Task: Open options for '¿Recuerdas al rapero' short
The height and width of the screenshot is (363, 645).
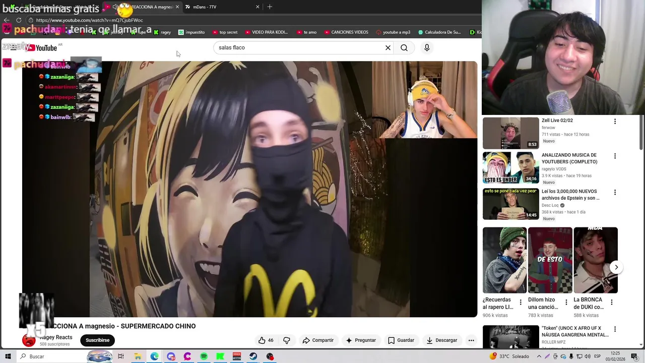Action: [x=521, y=302]
